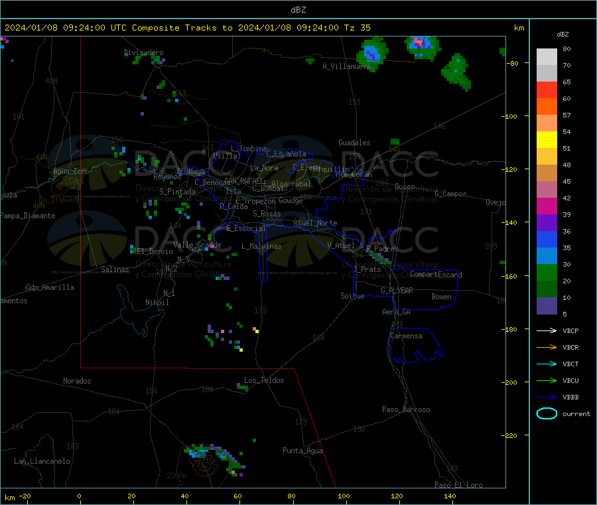Click the 'Salinas' map label
The height and width of the screenshot is (505, 597).
click(115, 269)
